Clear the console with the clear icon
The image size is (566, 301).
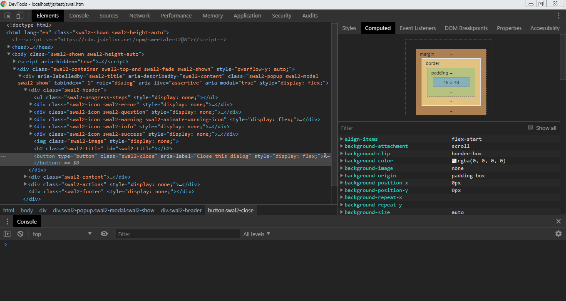point(20,234)
